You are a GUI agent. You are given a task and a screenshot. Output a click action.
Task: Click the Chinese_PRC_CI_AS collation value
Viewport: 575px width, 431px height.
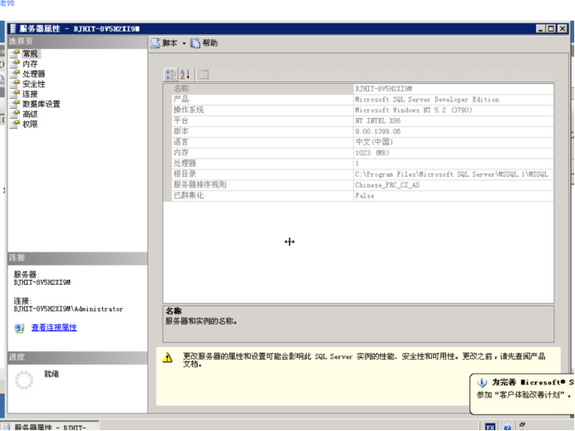pos(387,185)
